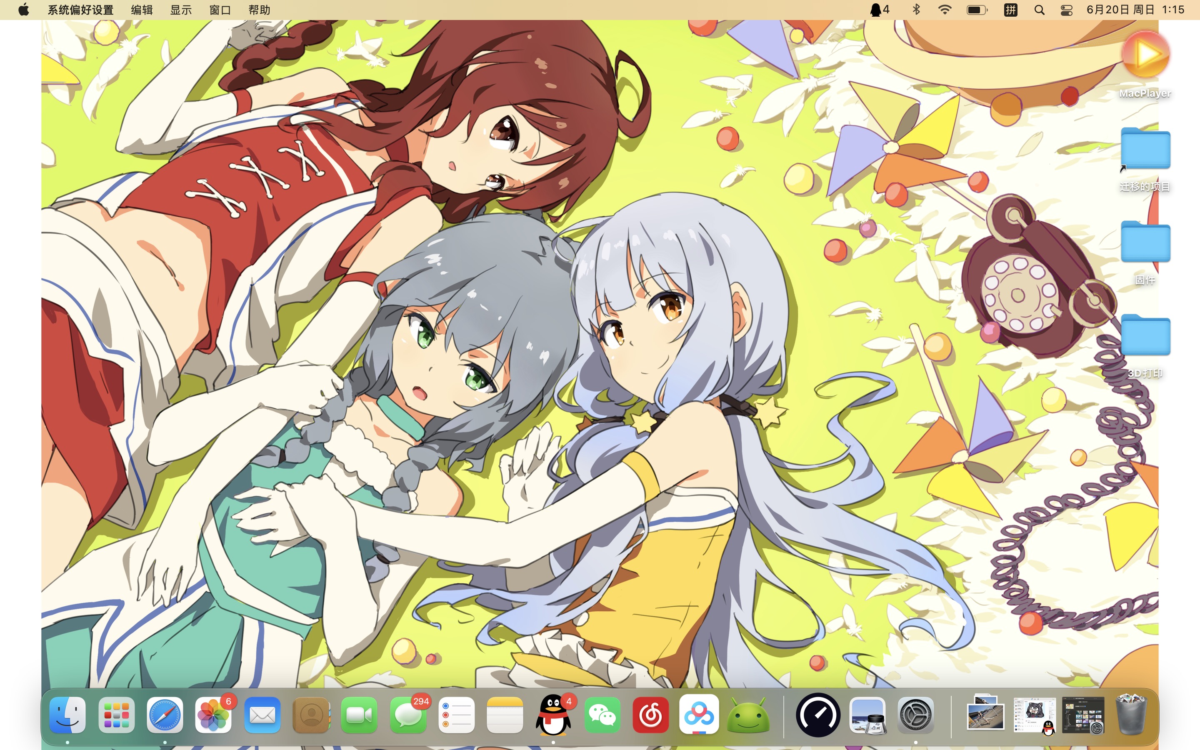Open Wi-Fi status menu
Image resolution: width=1200 pixels, height=750 pixels.
pyautogui.click(x=945, y=10)
